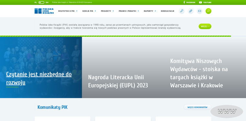Select the PL language label
This screenshot has width=246, height=121.
click(36, 3)
